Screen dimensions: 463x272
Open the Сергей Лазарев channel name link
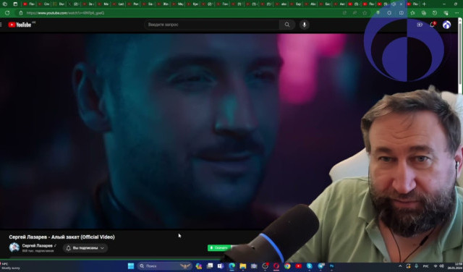pos(37,246)
